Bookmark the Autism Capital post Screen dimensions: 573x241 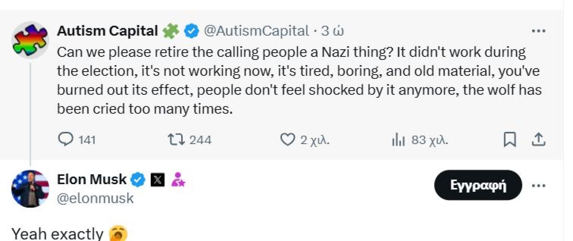(510, 140)
